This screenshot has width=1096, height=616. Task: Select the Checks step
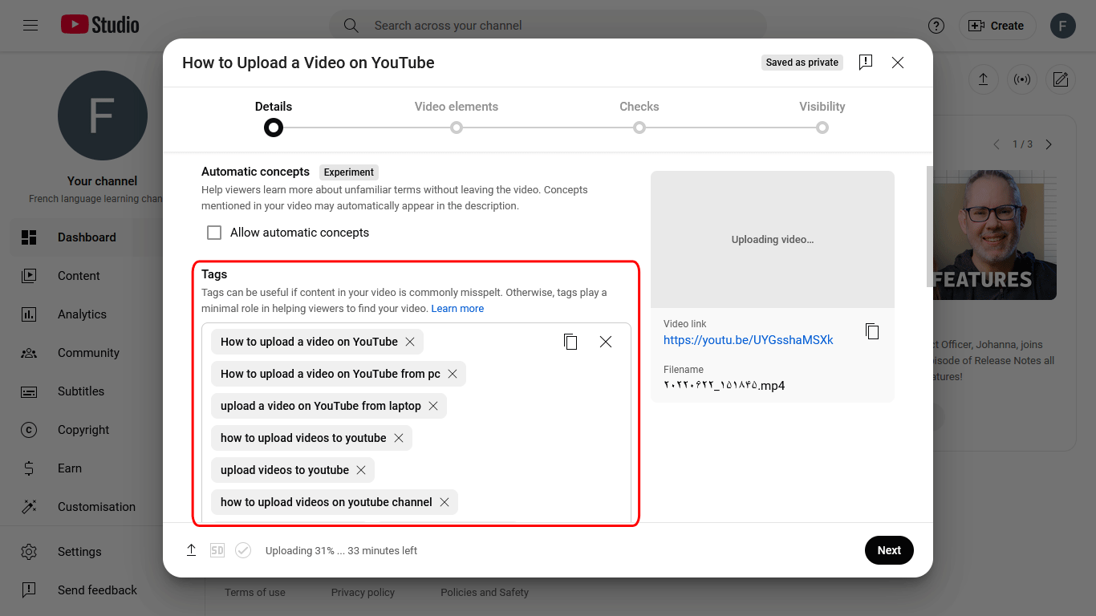(x=639, y=116)
